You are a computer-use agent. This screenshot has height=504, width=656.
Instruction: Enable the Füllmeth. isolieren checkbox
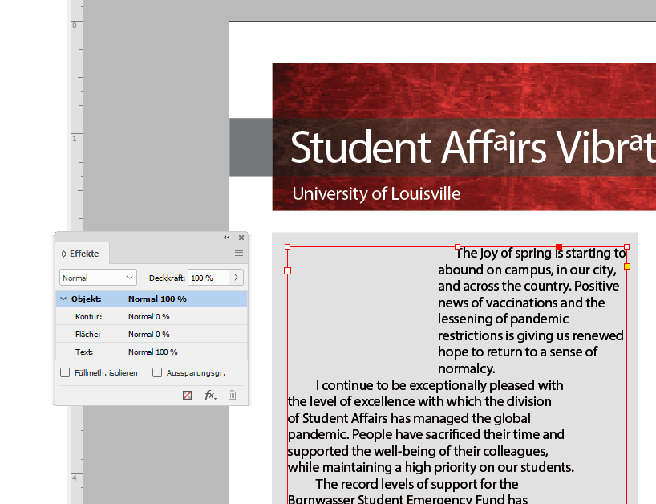click(65, 373)
